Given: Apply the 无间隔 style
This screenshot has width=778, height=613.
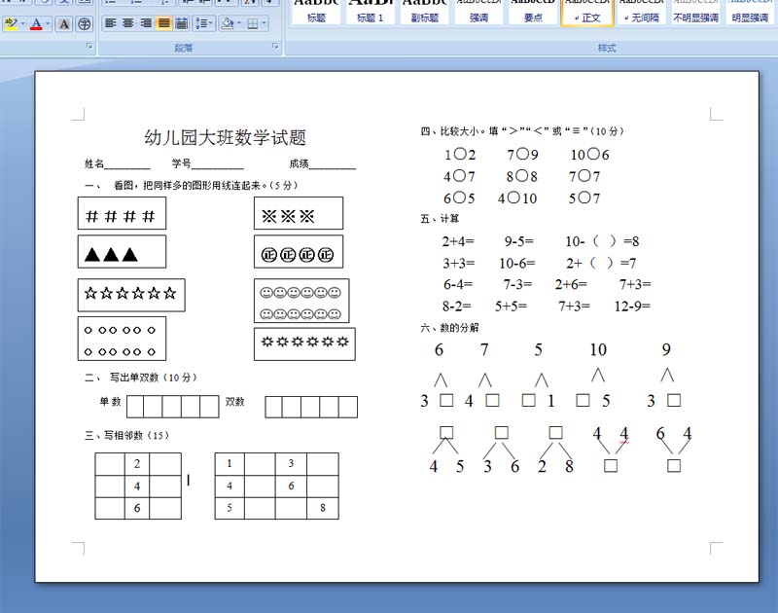Looking at the screenshot, I should (x=642, y=11).
